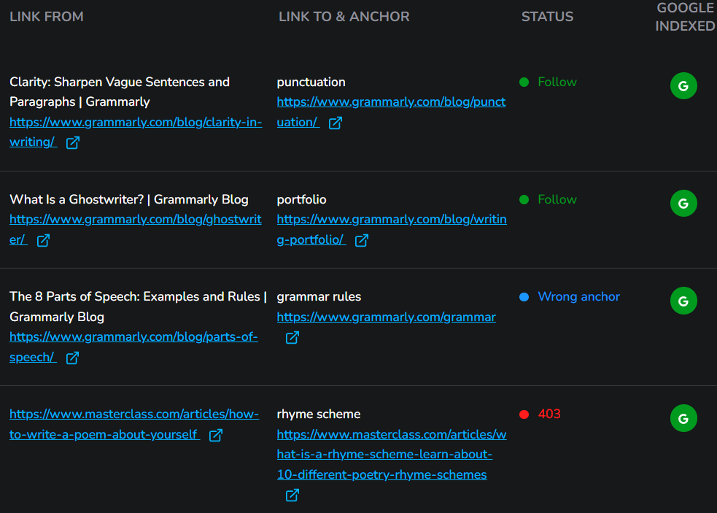
Task: Select the anchor text 'grammar rules'
Action: pyautogui.click(x=319, y=297)
